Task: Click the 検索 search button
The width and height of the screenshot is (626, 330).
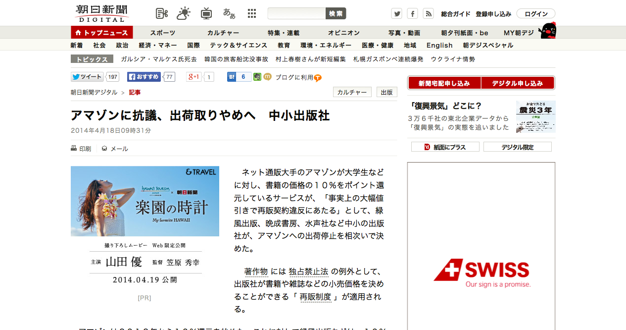Action: (x=336, y=13)
